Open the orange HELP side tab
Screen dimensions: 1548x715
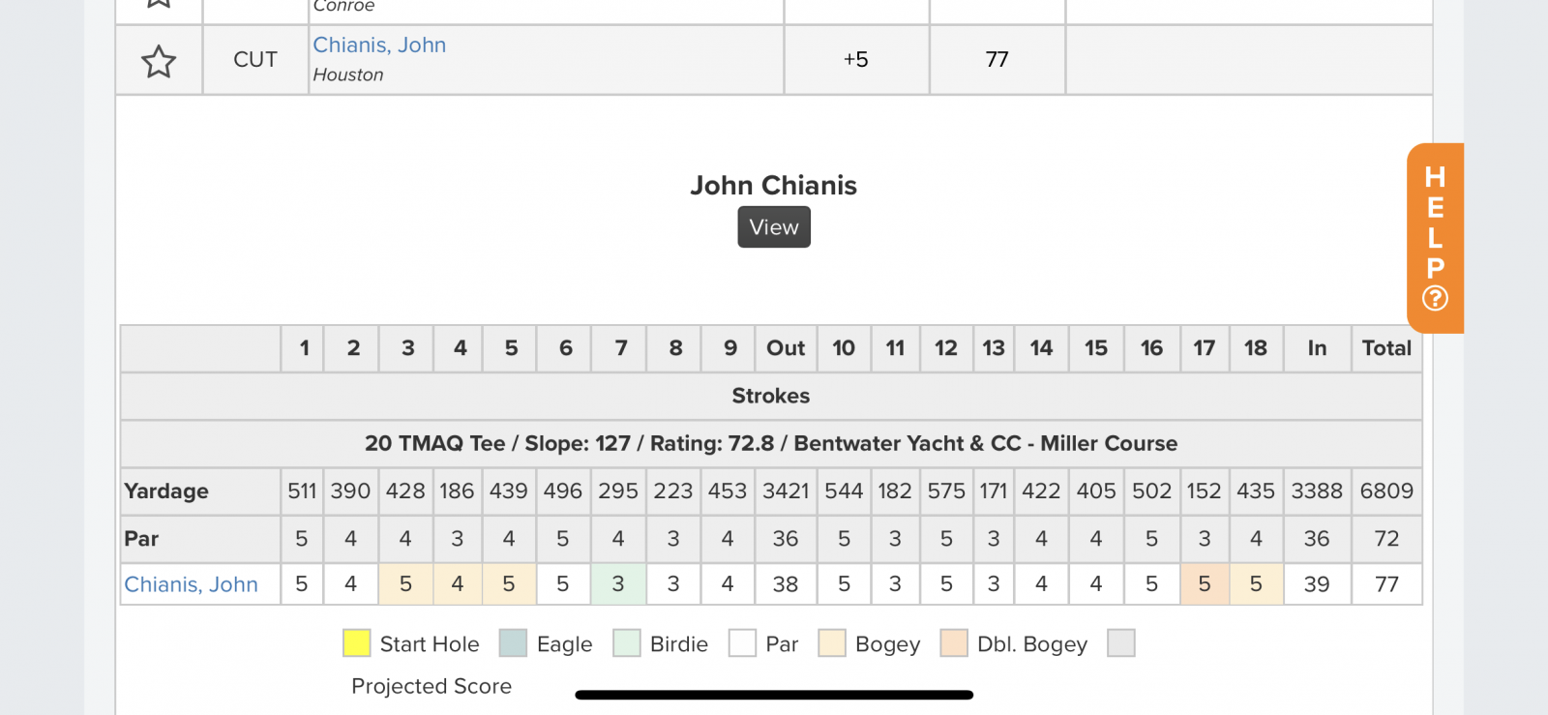point(1435,238)
